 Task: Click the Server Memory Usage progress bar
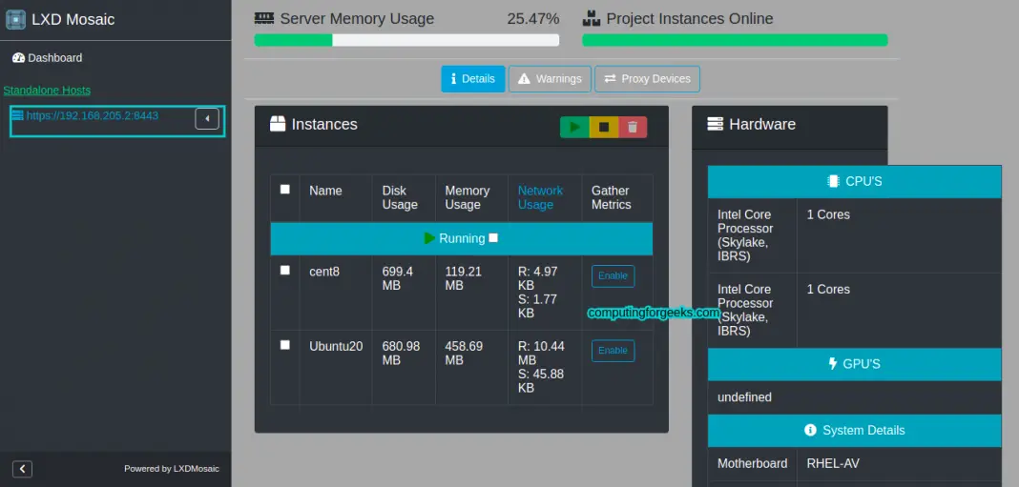tap(406, 40)
